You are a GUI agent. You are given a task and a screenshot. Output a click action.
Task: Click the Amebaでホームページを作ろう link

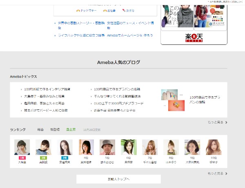(x=130, y=35)
